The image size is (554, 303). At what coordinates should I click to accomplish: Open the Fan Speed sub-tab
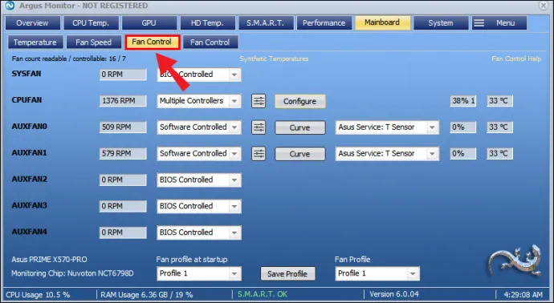[94, 42]
